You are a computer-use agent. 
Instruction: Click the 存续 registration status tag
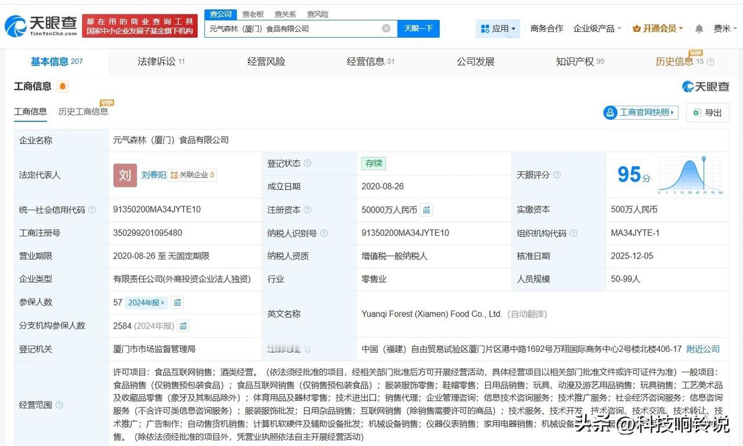(373, 164)
